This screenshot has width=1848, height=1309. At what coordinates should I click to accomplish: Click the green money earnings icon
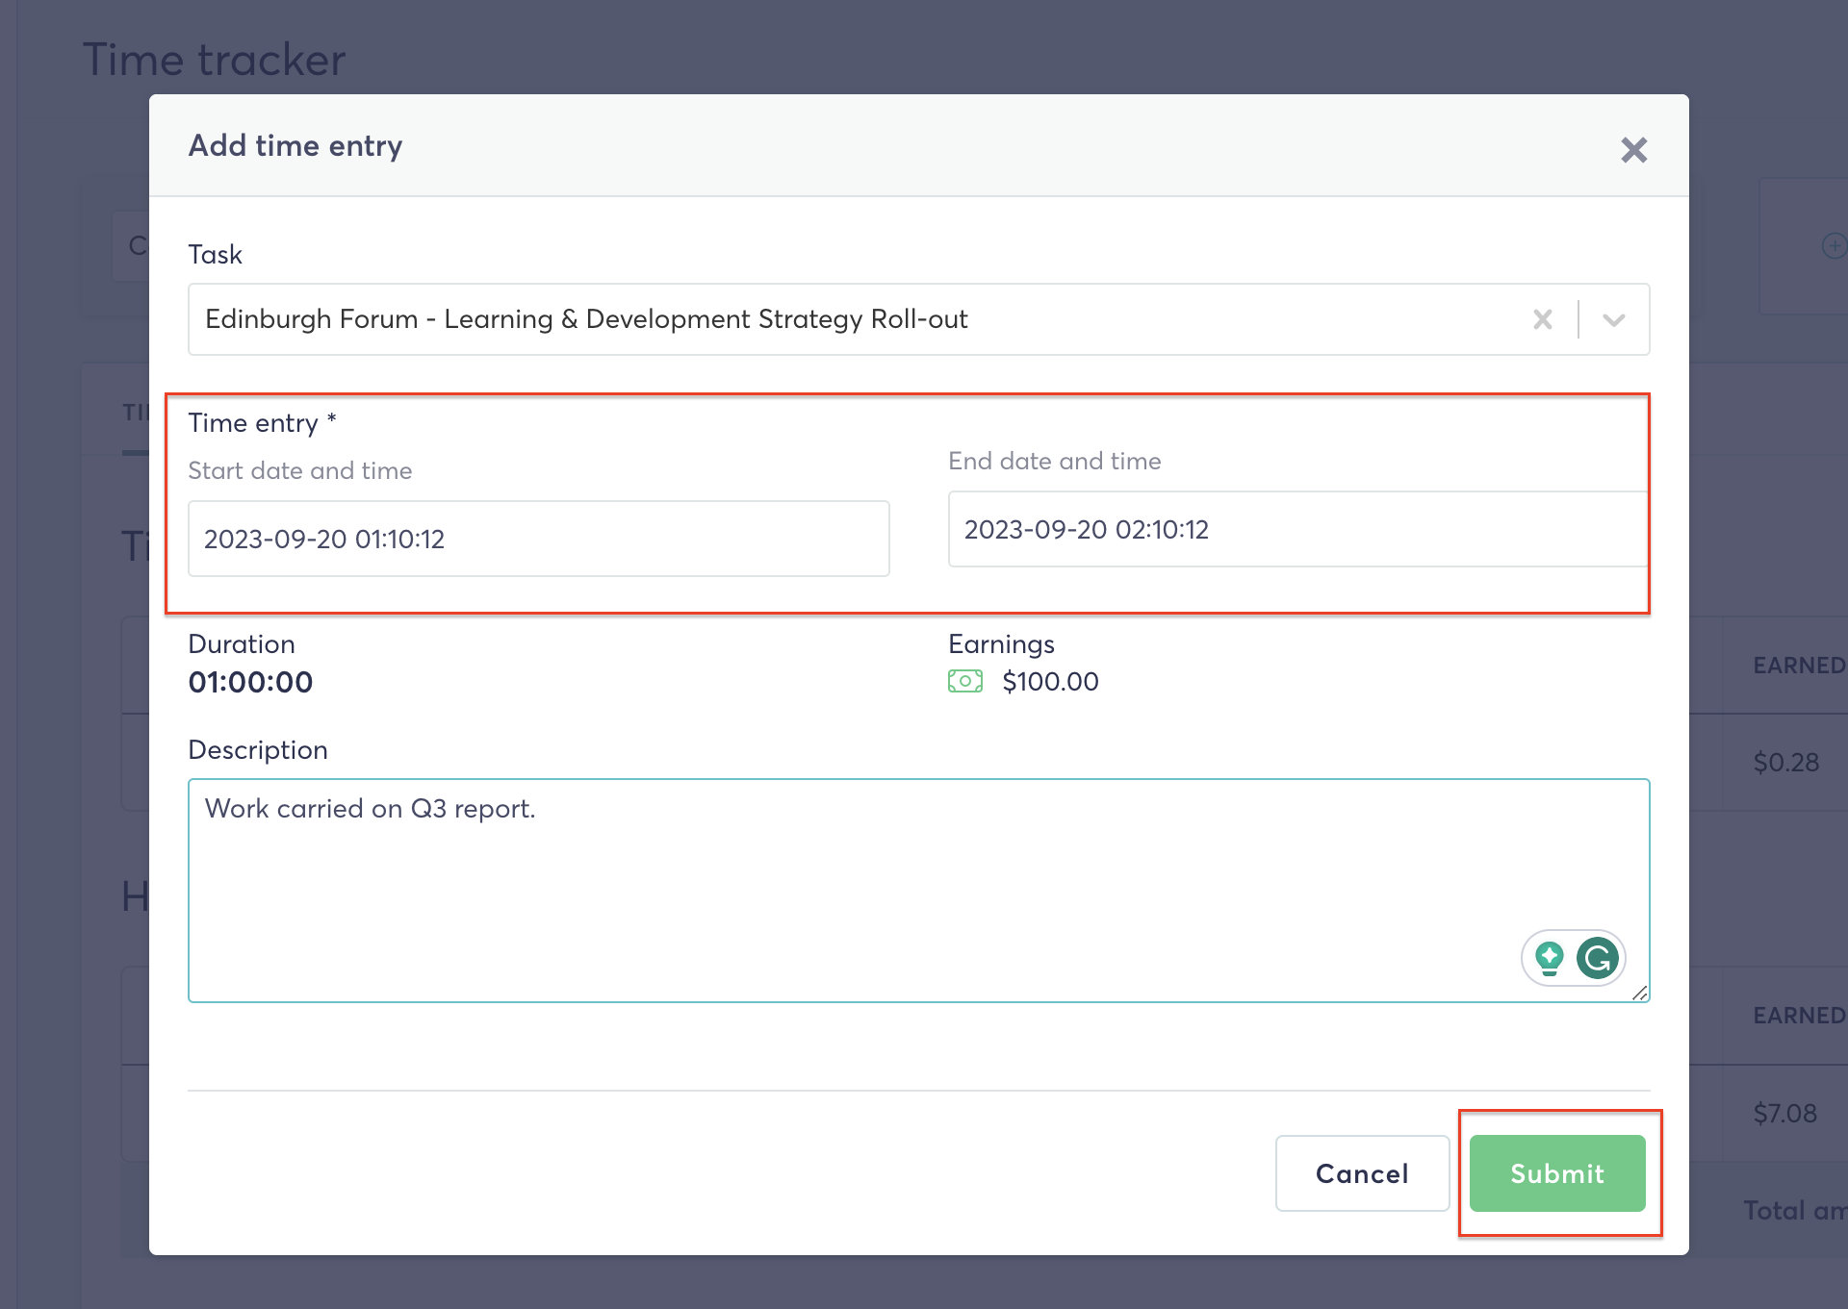tap(965, 681)
